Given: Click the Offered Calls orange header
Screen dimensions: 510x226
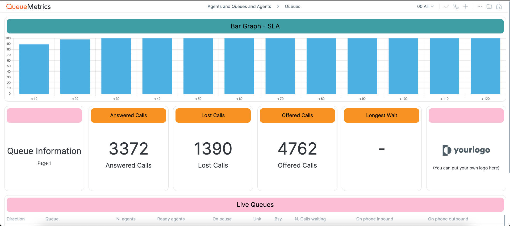Looking at the screenshot, I should [297, 116].
